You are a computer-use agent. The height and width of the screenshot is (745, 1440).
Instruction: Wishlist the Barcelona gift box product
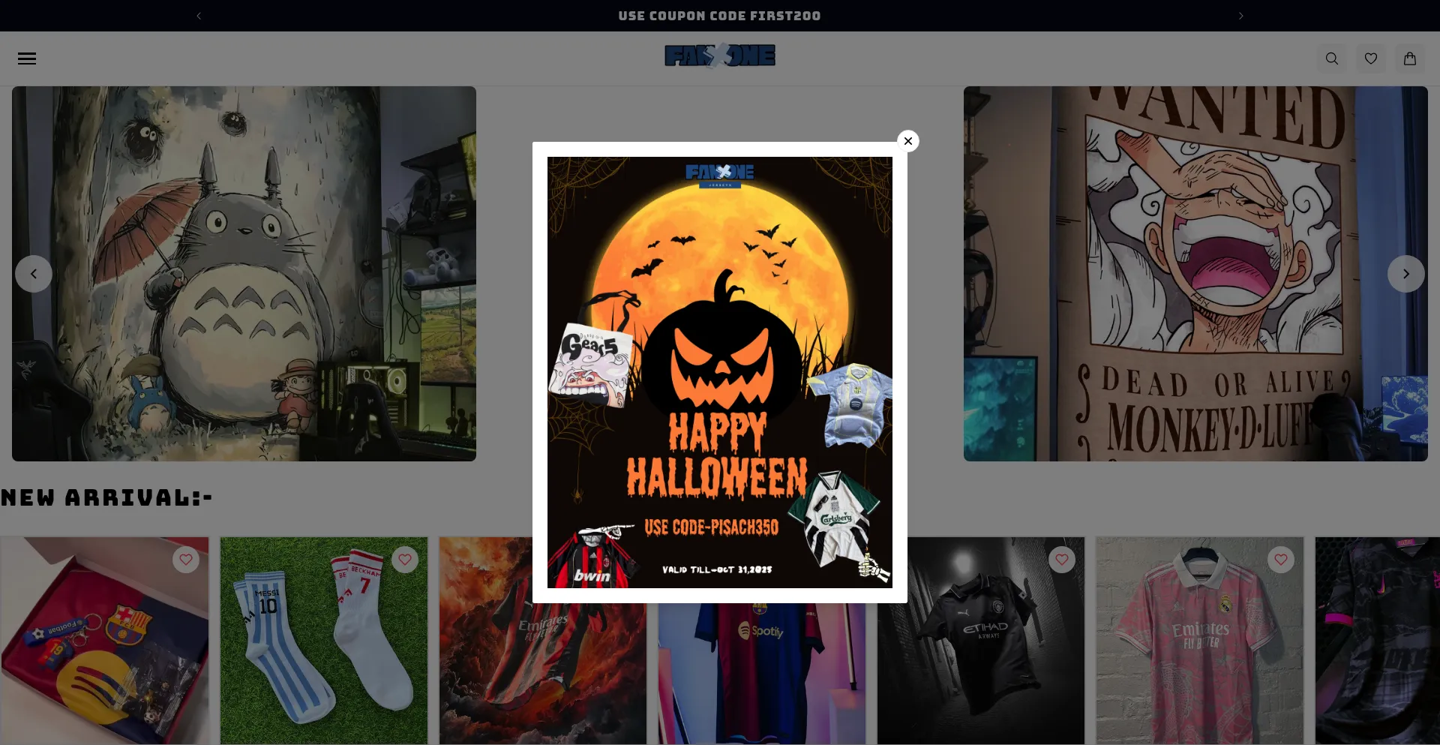click(x=186, y=560)
